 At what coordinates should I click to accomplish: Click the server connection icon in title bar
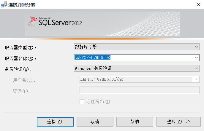(4, 4)
